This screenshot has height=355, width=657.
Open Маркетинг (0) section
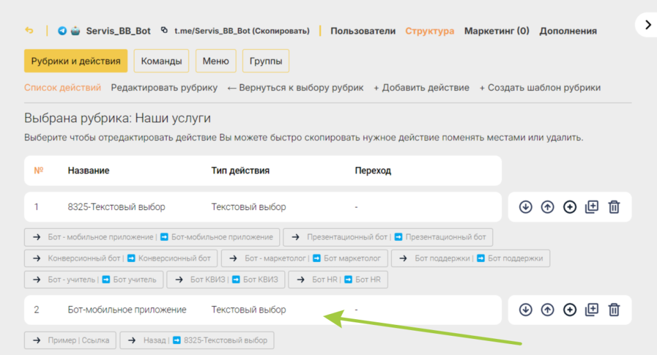[497, 31]
